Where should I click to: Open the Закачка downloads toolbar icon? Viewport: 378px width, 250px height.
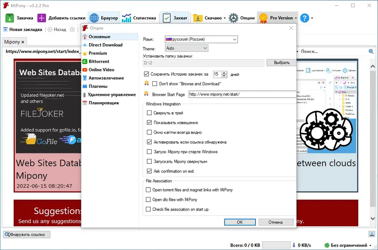10,18
